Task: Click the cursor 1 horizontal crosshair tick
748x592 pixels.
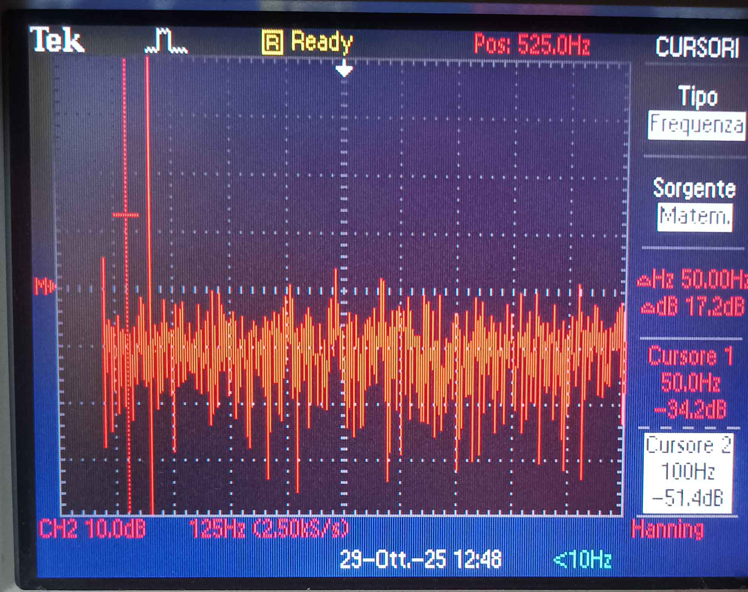Action: 125,215
